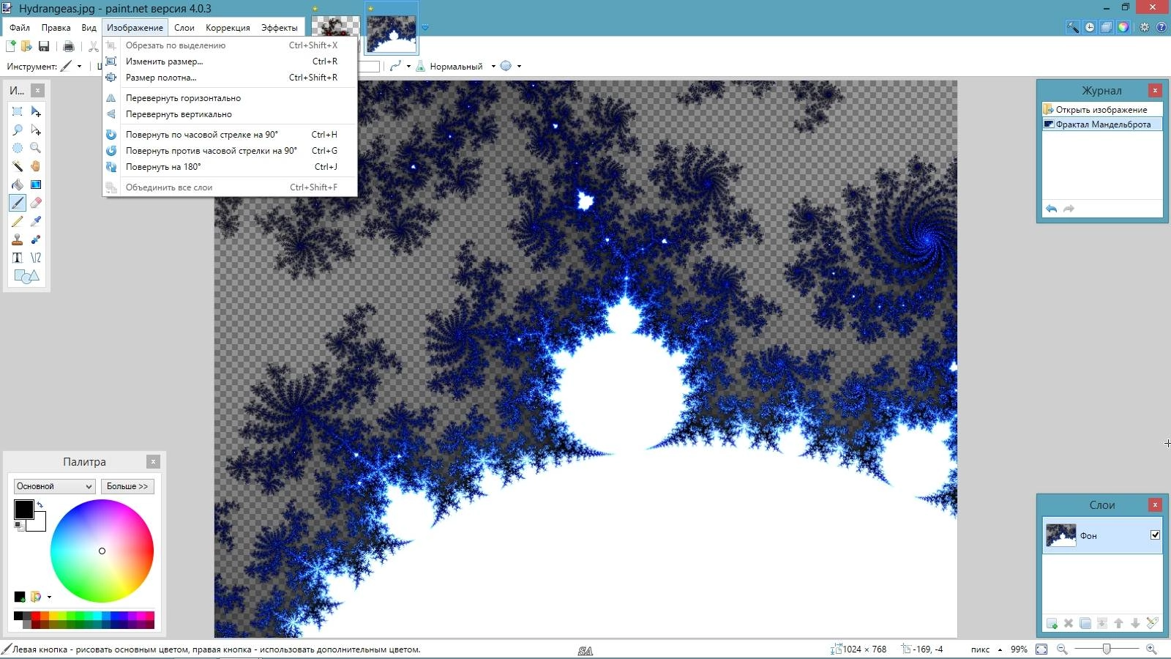The image size is (1171, 659).
Task: Toggle the Tools window button
Action: (1073, 27)
